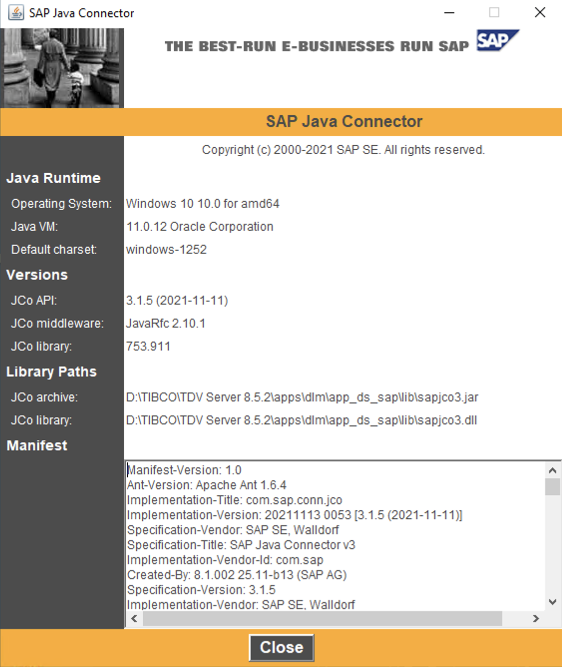Click the horizontal scrollbar thumb in manifest
Image resolution: width=562 pixels, height=667 pixels.
click(322, 619)
